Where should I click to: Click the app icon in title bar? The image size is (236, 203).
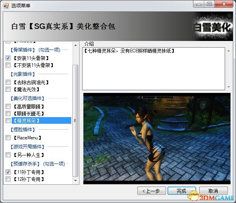(x=6, y=6)
